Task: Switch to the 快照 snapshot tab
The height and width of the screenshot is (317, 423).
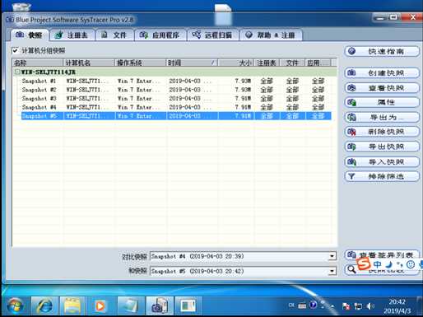Action: pyautogui.click(x=30, y=35)
